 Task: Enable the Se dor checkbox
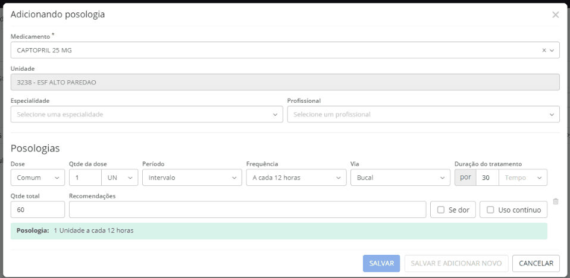pos(441,210)
